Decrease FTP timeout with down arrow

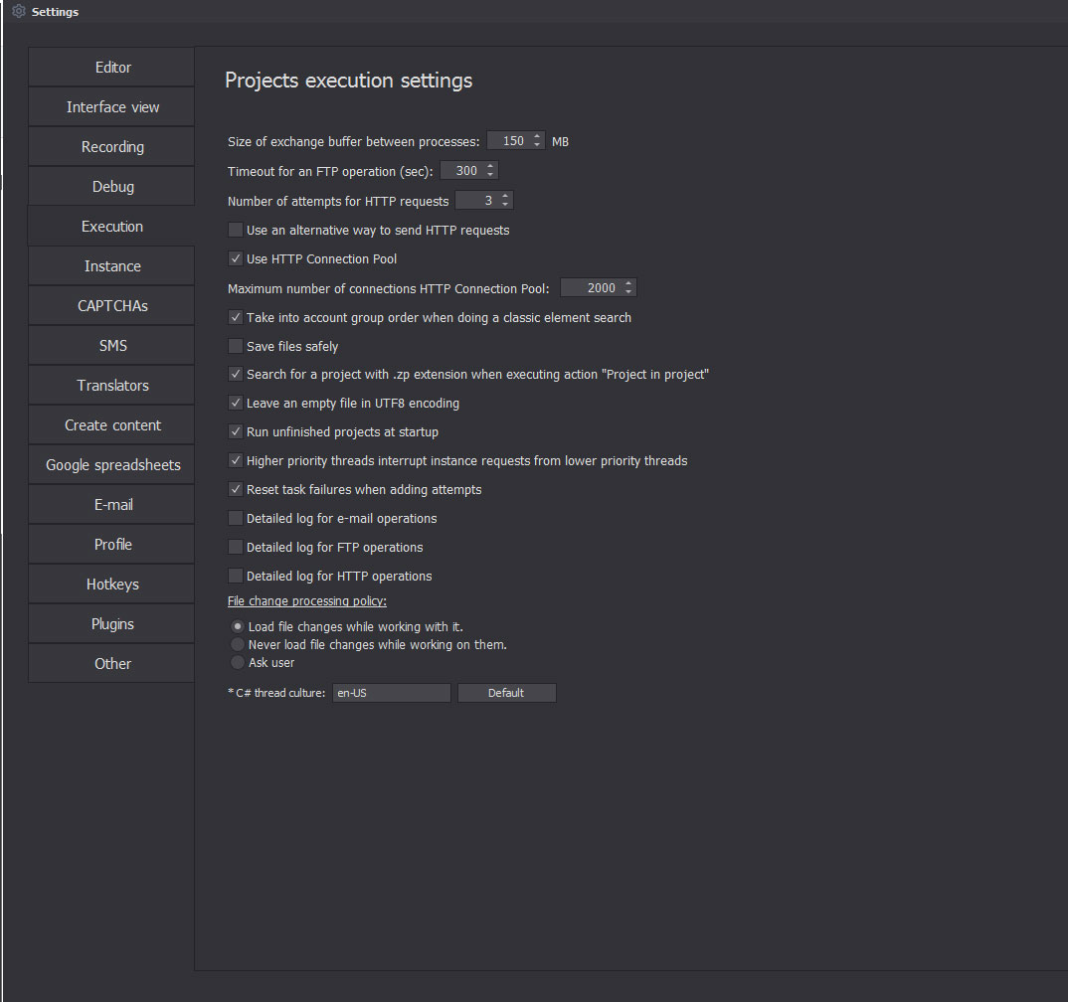(490, 175)
